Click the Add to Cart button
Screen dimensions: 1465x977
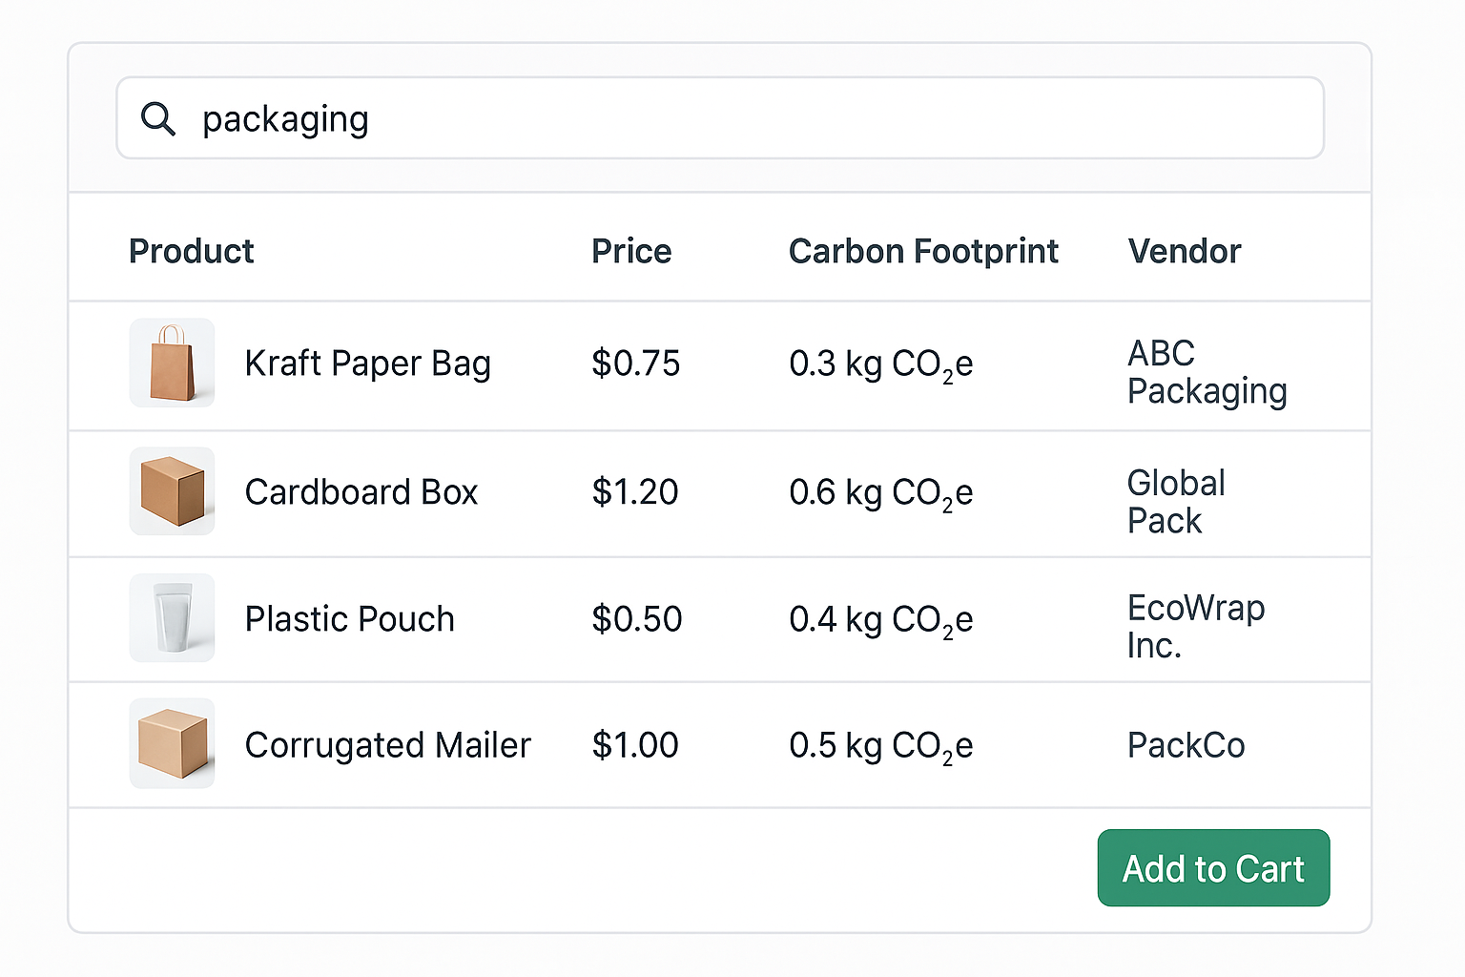point(1213,868)
